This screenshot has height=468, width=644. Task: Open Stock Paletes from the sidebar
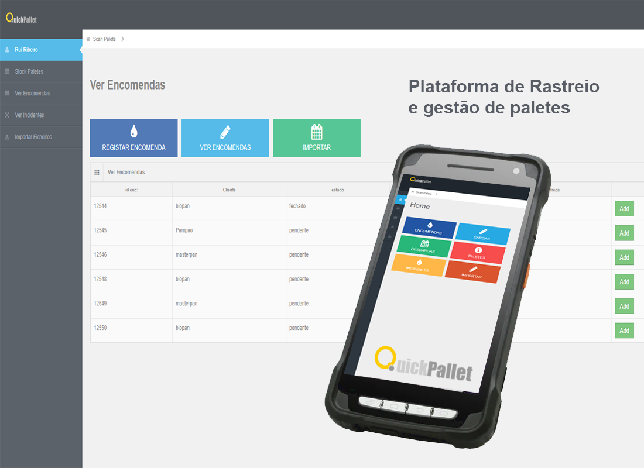pos(29,71)
